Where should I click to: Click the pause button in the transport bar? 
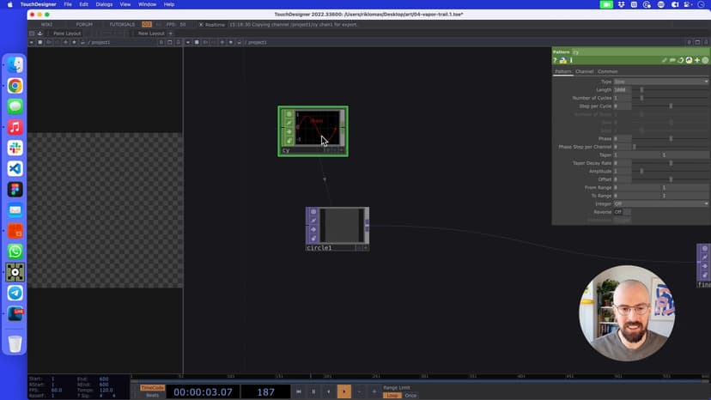pos(313,391)
